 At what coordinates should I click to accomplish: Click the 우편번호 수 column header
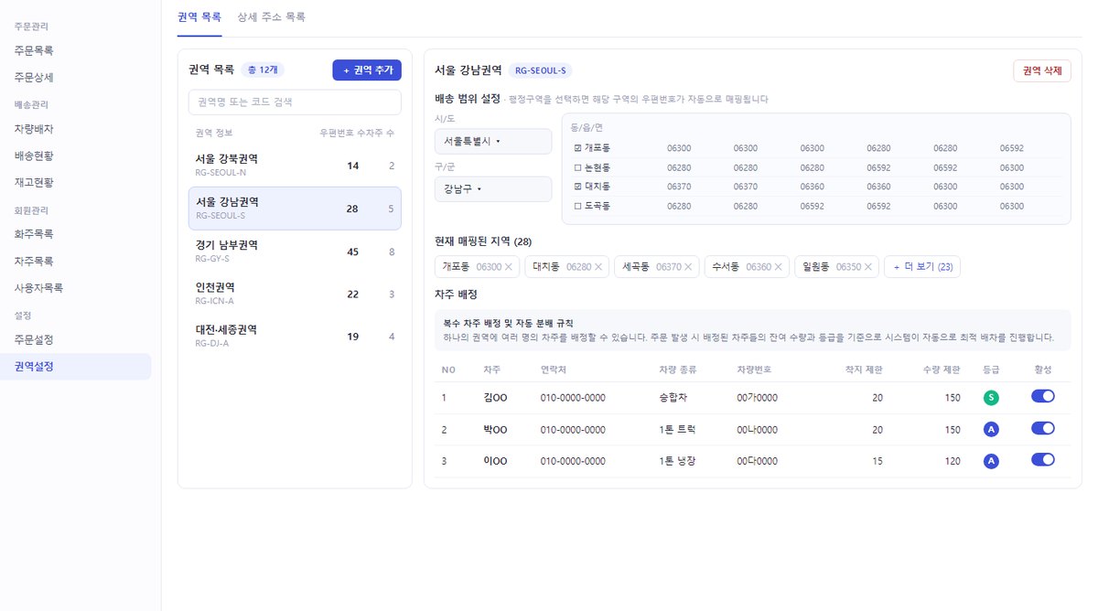tap(341, 133)
